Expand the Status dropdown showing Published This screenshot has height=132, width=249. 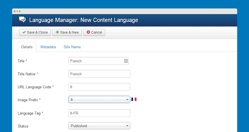click(x=99, y=126)
